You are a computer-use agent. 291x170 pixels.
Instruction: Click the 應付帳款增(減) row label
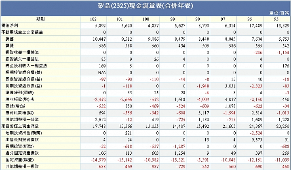(x=20, y=113)
